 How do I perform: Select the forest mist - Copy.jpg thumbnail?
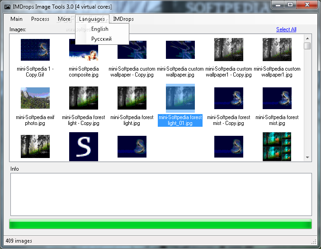pos(229,98)
